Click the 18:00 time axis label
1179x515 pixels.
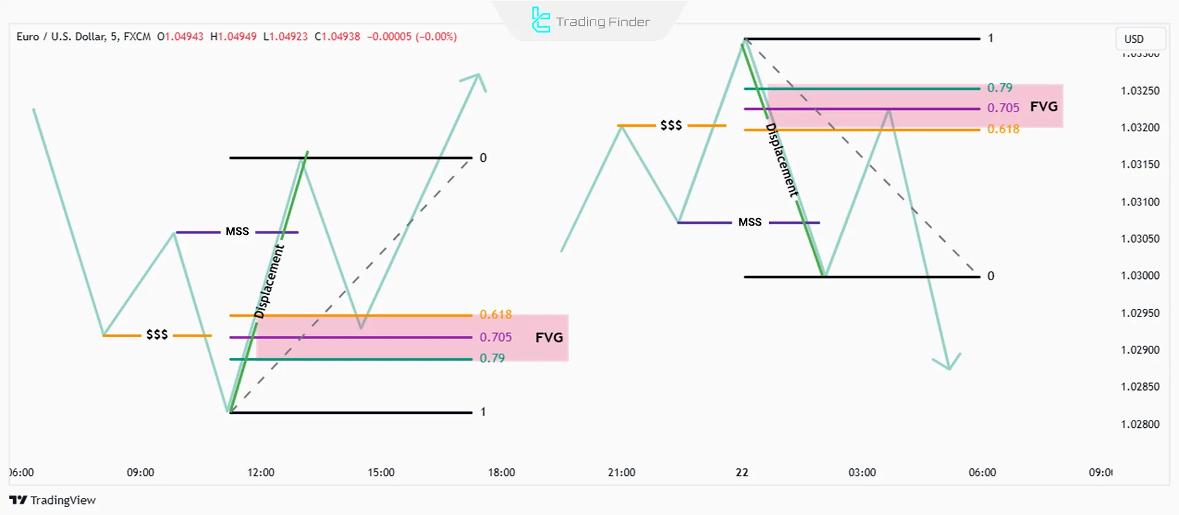[x=502, y=473]
